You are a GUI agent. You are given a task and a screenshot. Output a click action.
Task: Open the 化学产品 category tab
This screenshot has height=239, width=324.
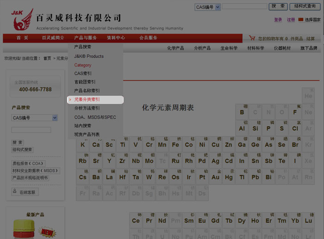tap(175, 48)
